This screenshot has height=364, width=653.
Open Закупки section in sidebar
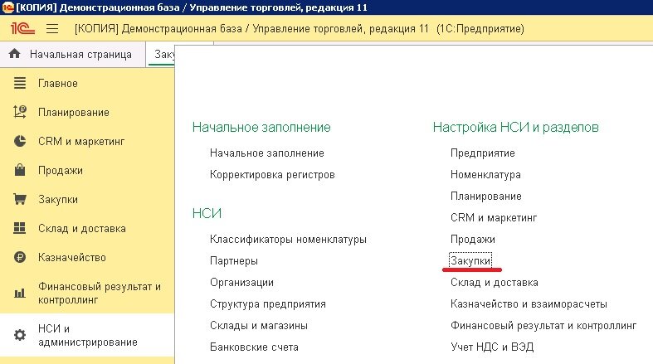(58, 199)
